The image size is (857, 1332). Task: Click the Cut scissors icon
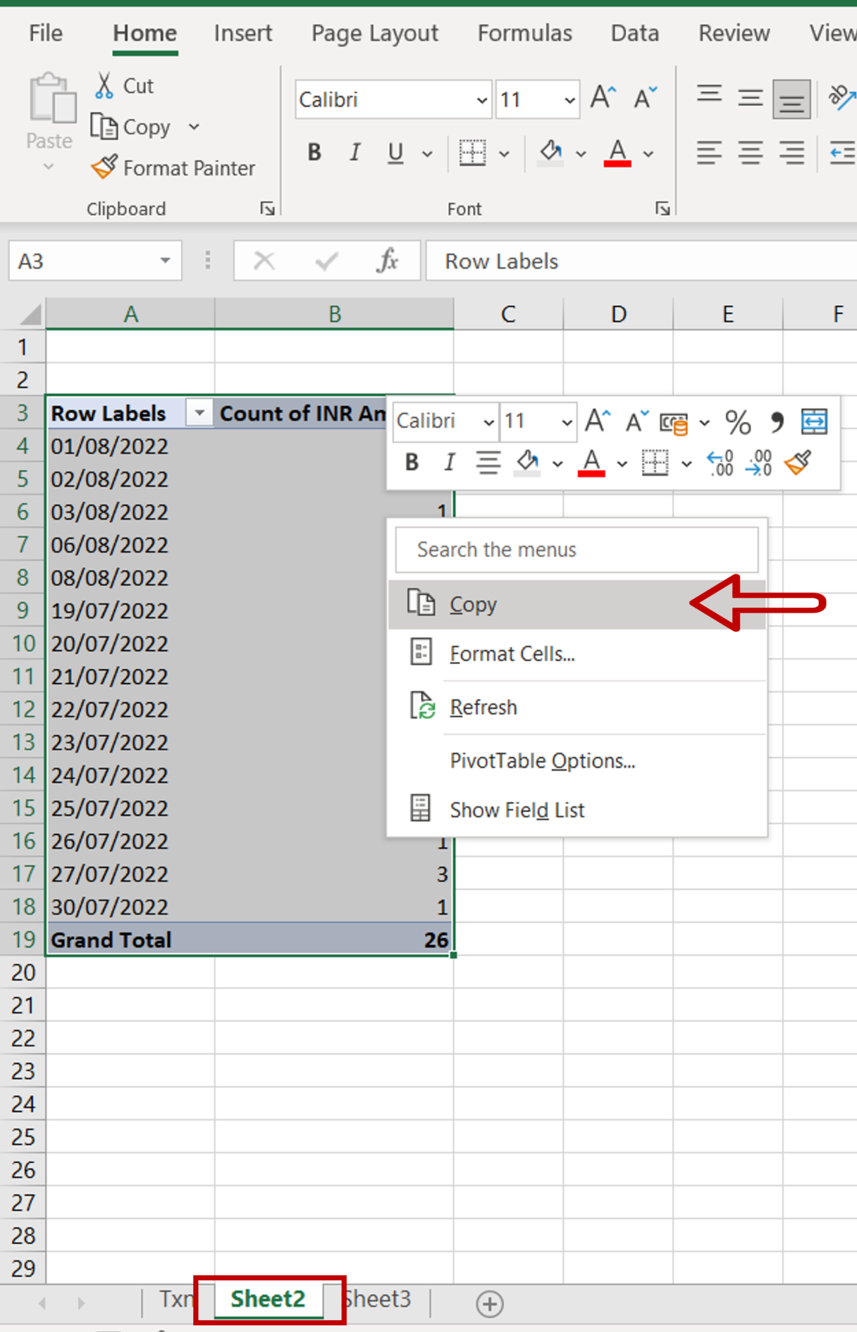point(104,86)
